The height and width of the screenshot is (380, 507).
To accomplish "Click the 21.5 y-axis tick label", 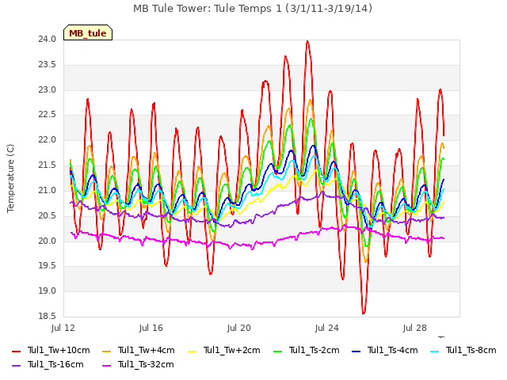I will 48,165.
